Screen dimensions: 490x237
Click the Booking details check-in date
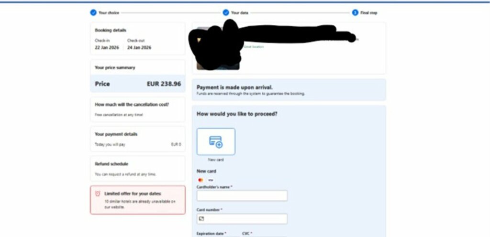point(107,48)
